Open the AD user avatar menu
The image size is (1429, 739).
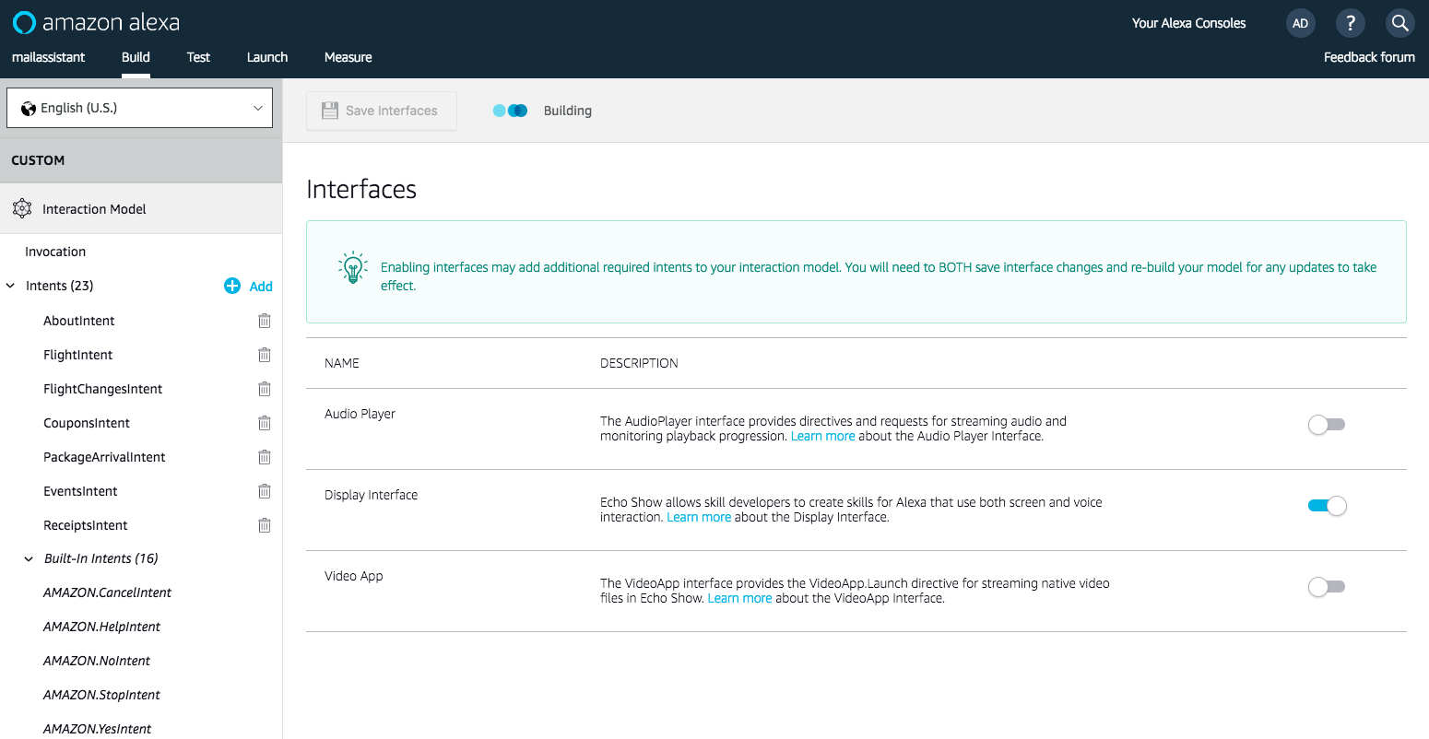coord(1301,23)
